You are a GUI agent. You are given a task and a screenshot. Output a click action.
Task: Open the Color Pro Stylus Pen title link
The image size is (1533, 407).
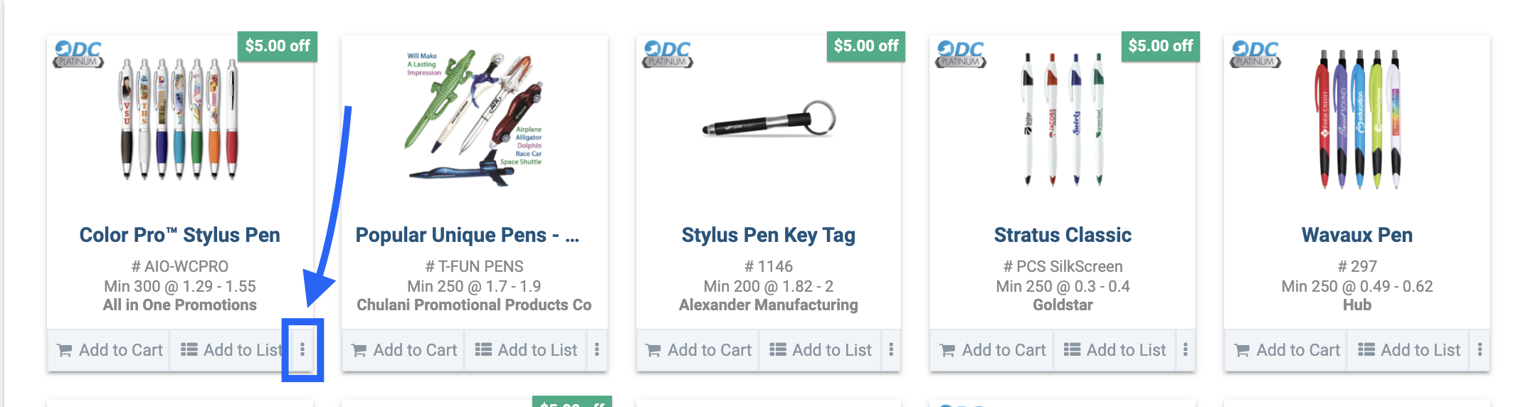click(x=179, y=235)
